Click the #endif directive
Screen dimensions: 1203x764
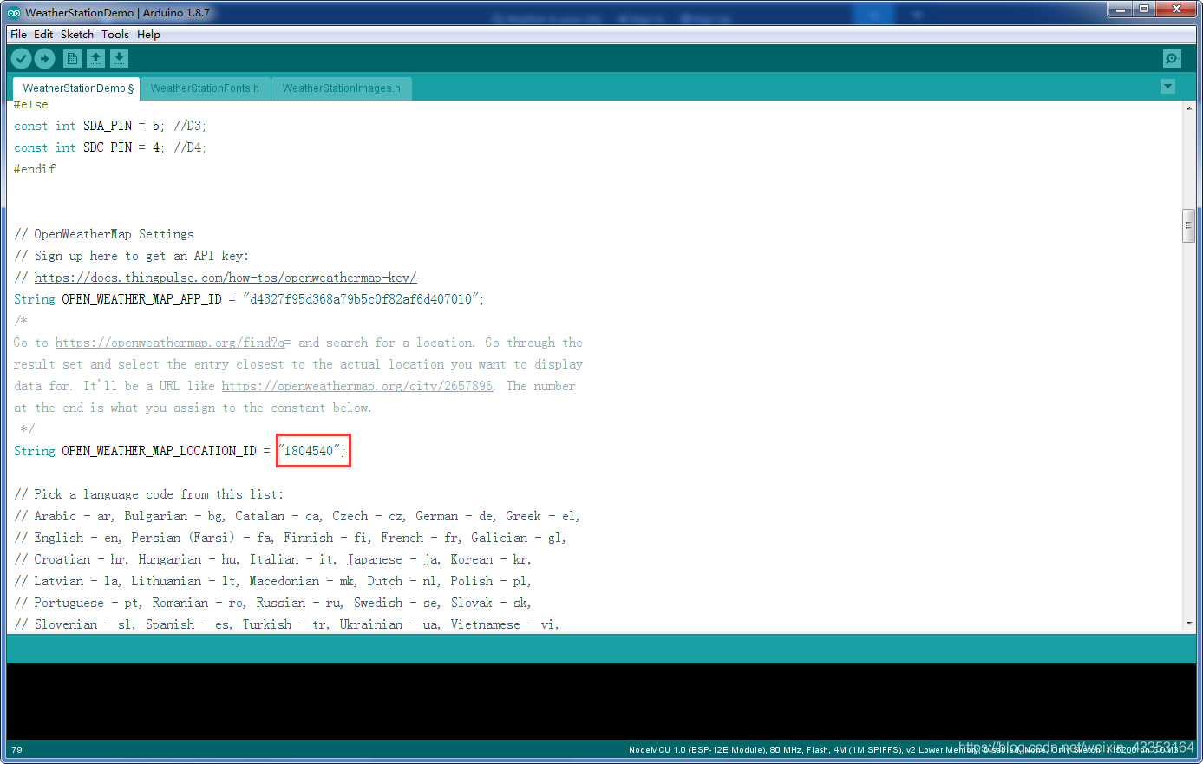(x=35, y=169)
